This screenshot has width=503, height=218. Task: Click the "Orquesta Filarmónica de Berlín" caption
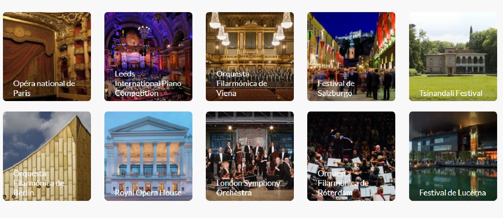(39, 183)
